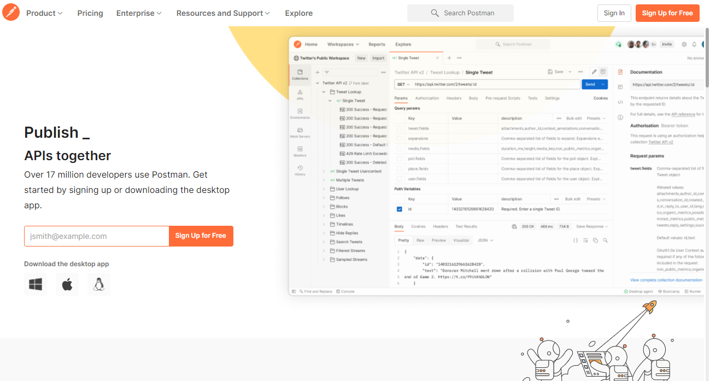The image size is (710, 381).
Task: Click the Sign In button
Action: click(x=614, y=13)
